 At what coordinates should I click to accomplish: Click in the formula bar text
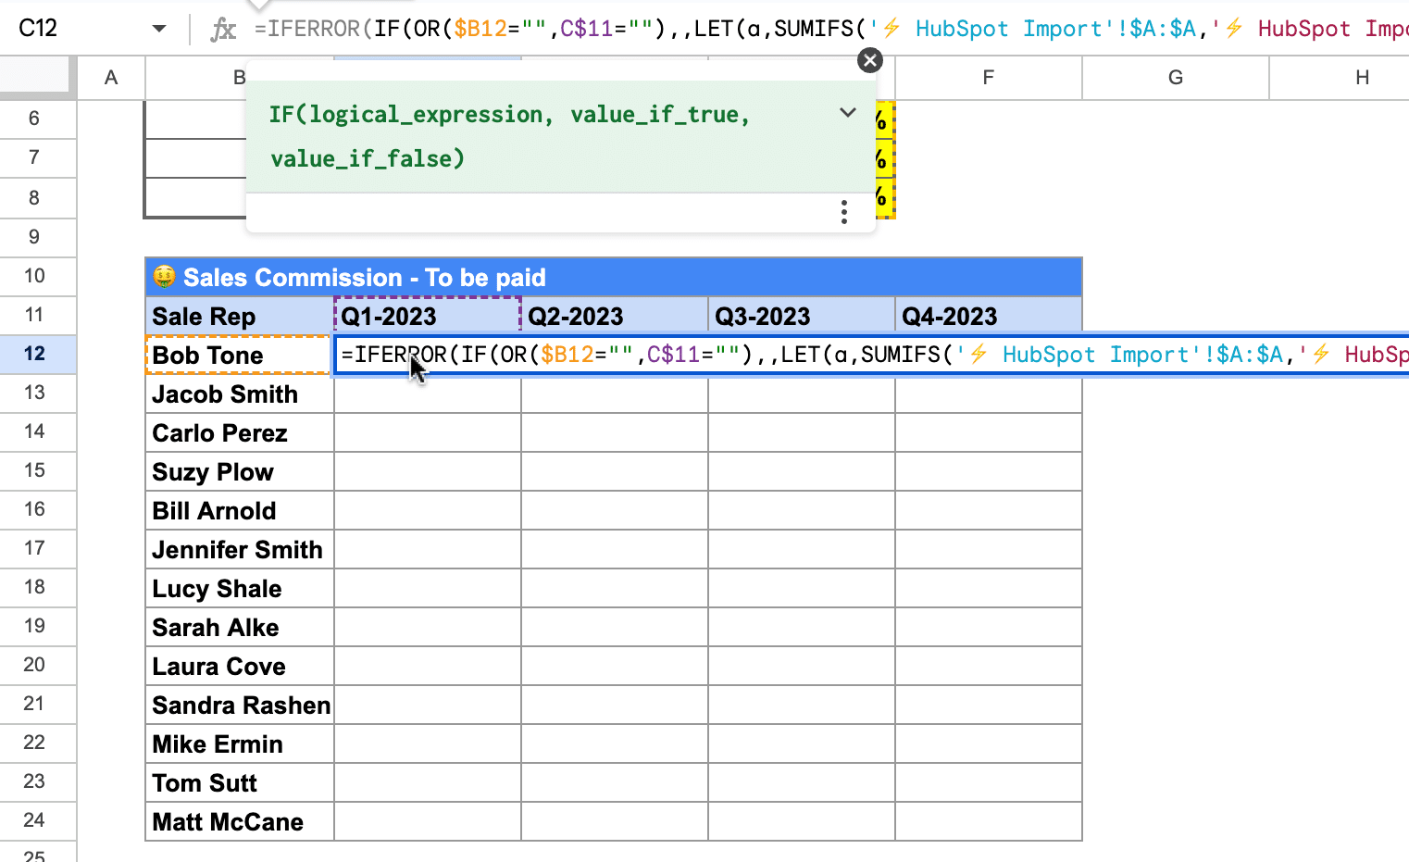(831, 29)
